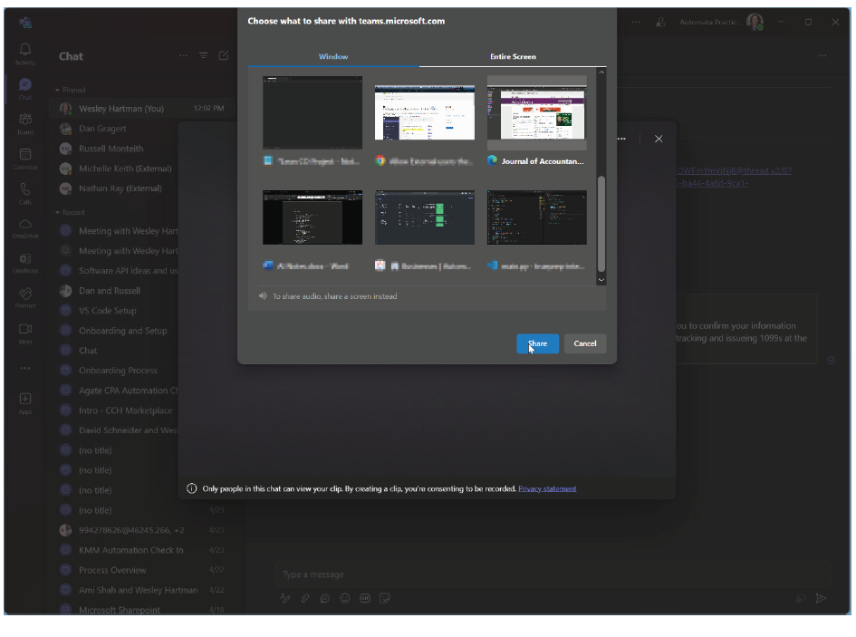Open OneDrive from the left rail

coord(25,227)
